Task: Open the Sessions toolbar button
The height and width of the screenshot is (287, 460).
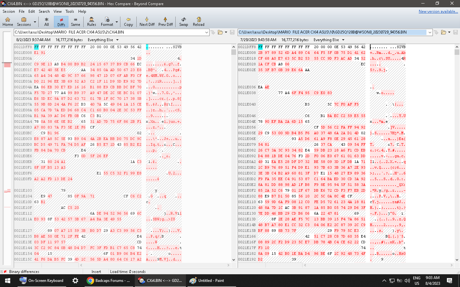Action: pos(24,21)
